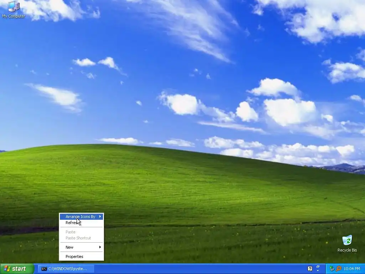Click the greyed-out Paste Shortcut entry
Image resolution: width=365 pixels, height=274 pixels.
click(82, 238)
